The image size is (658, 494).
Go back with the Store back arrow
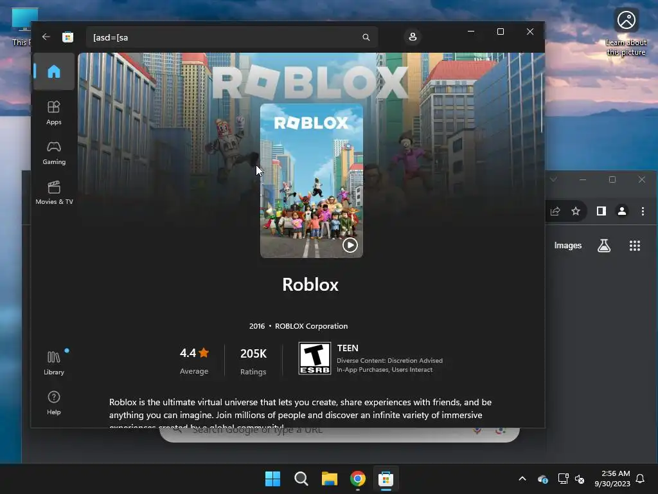point(46,37)
